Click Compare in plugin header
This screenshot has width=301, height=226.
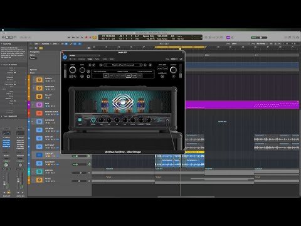pyautogui.click(x=82, y=59)
